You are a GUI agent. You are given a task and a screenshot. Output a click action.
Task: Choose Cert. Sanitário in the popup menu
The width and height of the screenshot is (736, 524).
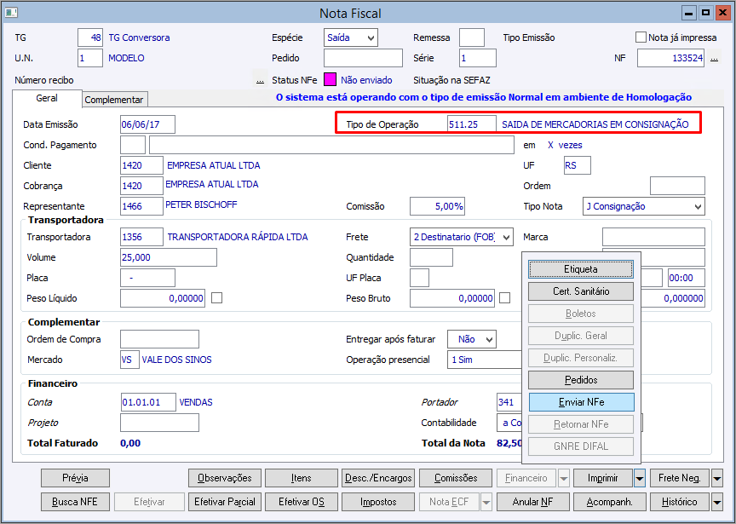pyautogui.click(x=581, y=291)
